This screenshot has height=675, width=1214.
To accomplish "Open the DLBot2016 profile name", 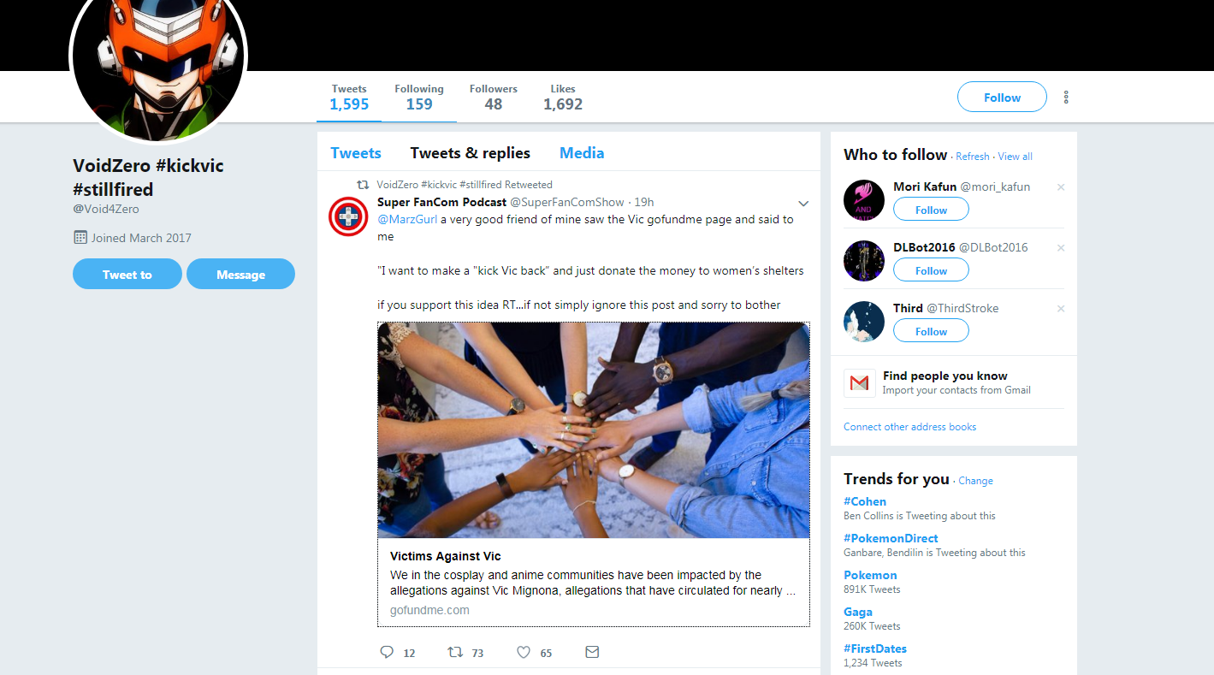I will pos(924,247).
